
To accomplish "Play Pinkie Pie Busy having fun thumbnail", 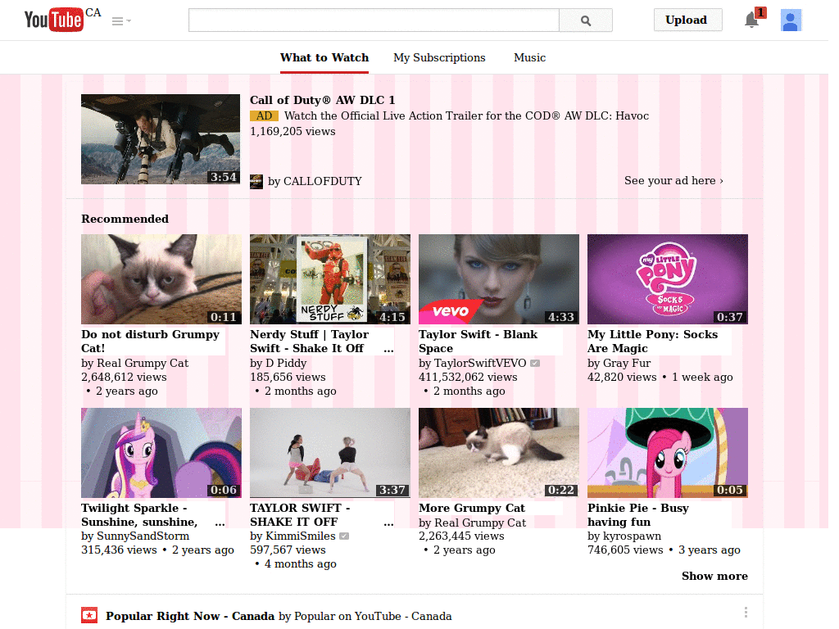I will pyautogui.click(x=668, y=453).
